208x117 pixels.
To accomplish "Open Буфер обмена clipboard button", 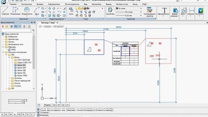I will coord(175,12).
